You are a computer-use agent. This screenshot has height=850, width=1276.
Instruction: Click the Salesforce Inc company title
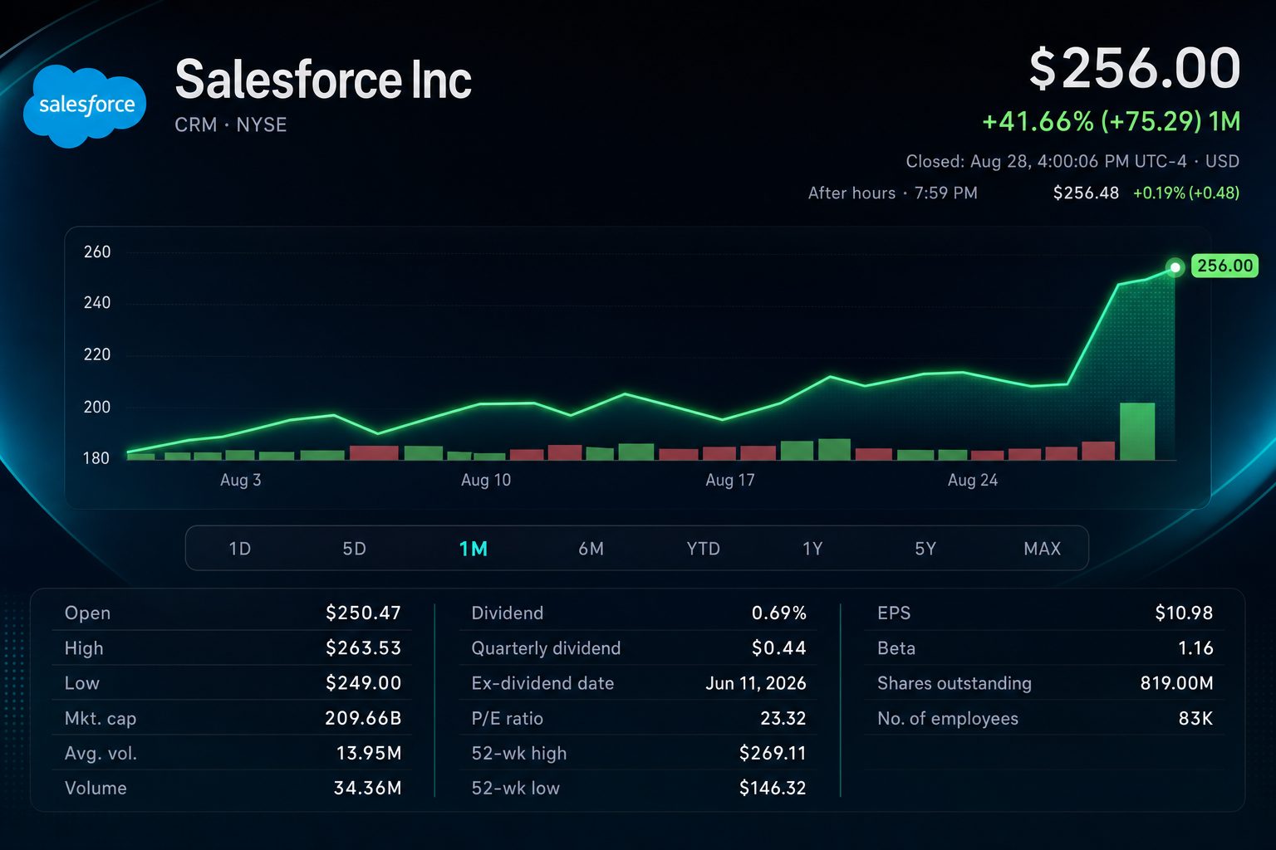pos(323,80)
